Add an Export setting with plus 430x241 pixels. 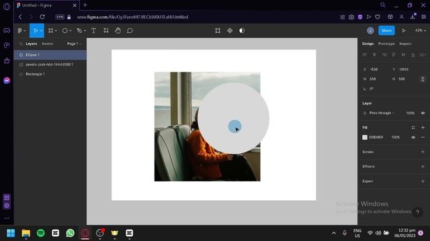coord(423,181)
